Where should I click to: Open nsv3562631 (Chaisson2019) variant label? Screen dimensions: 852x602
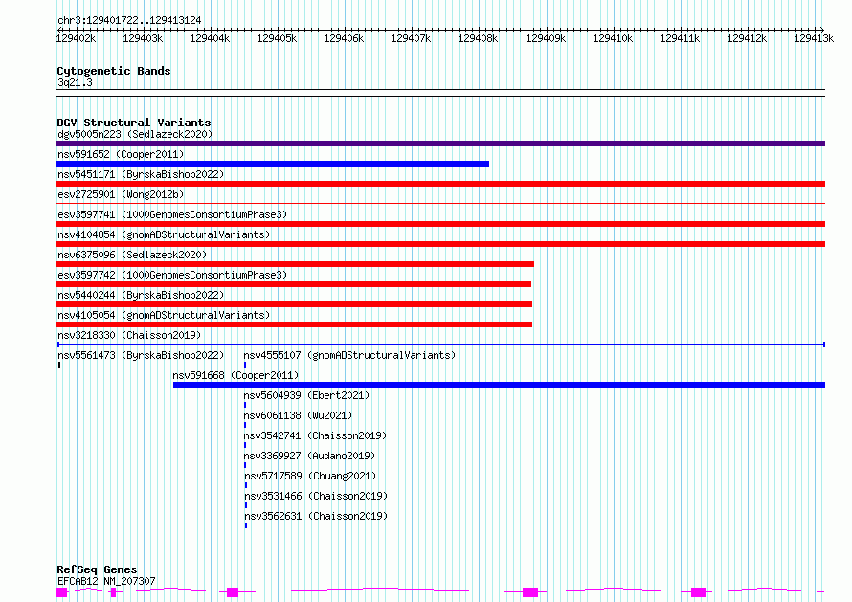[x=316, y=516]
